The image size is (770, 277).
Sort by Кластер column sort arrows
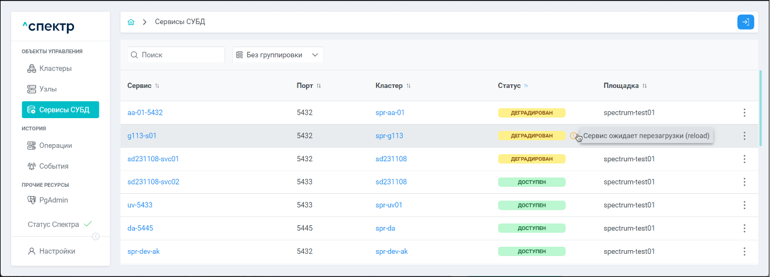[409, 86]
